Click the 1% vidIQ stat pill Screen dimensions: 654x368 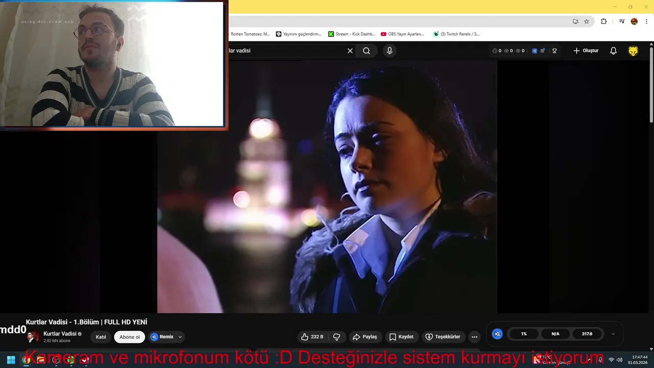[524, 334]
